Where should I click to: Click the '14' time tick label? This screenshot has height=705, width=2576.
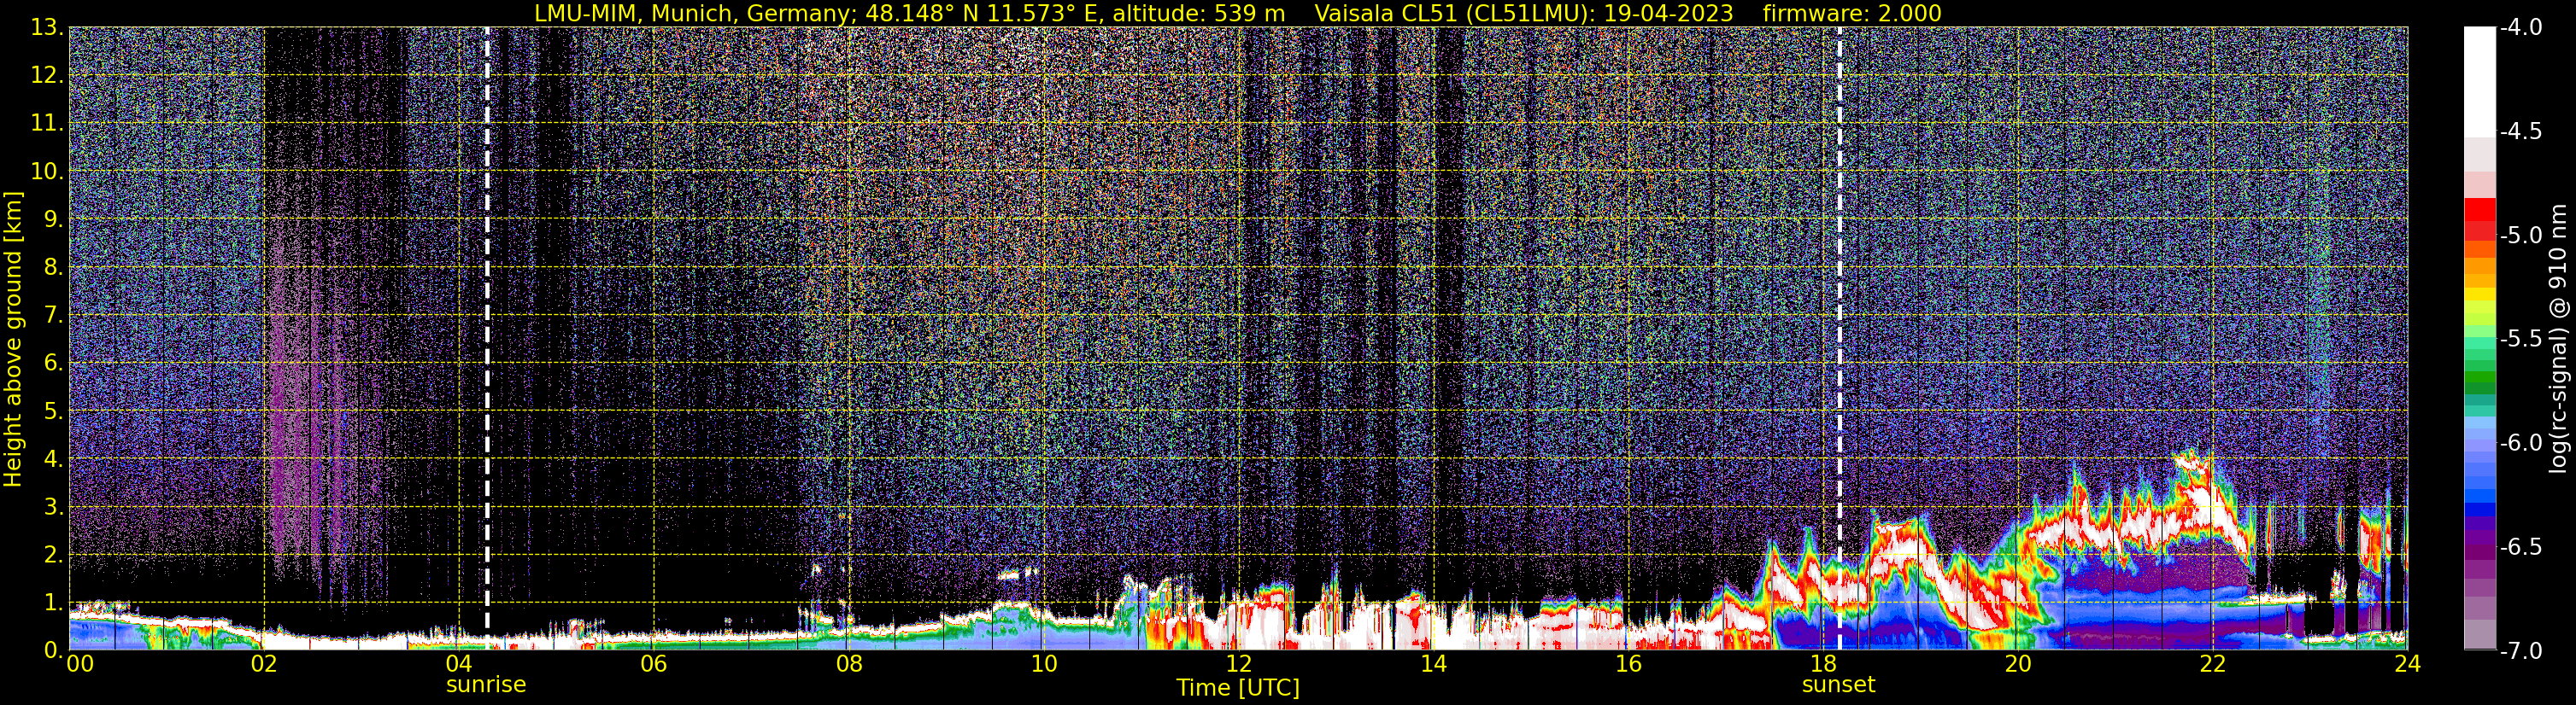click(x=1433, y=663)
